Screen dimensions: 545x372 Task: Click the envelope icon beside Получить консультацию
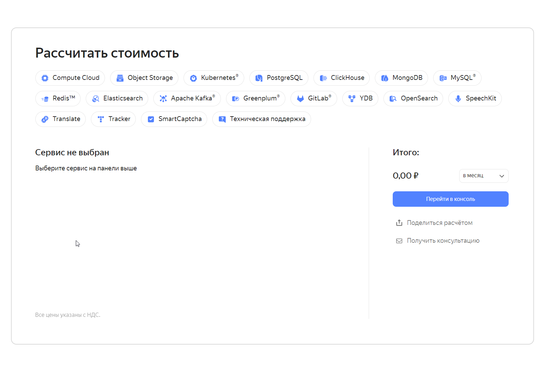399,241
